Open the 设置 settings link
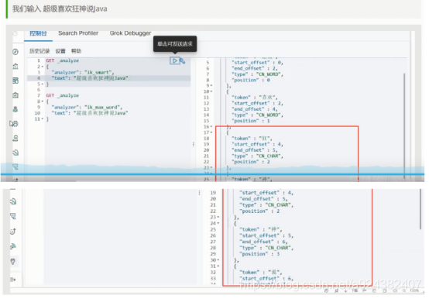The image size is (429, 299). click(60, 51)
